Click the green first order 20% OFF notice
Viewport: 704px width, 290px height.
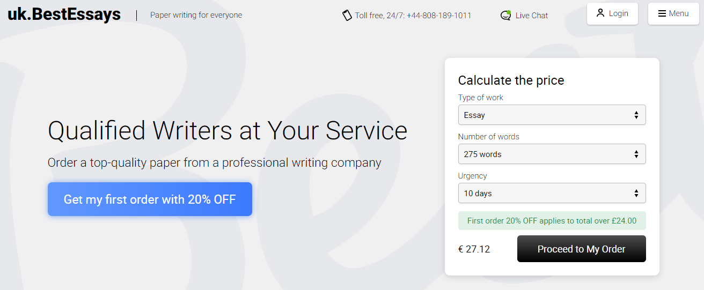[x=552, y=221]
